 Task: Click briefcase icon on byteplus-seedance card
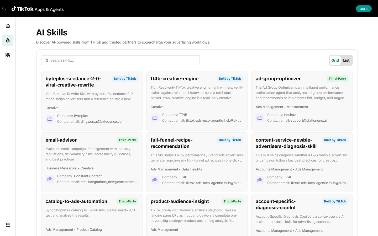pyautogui.click(x=50, y=119)
